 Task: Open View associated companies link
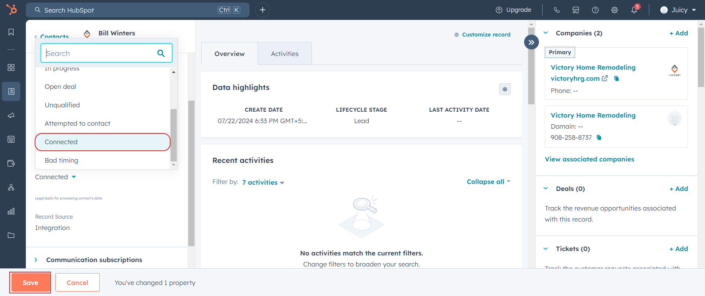coord(589,159)
